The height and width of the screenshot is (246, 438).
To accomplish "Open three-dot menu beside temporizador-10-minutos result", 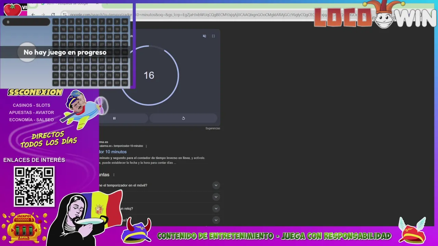I will pyautogui.click(x=146, y=146).
